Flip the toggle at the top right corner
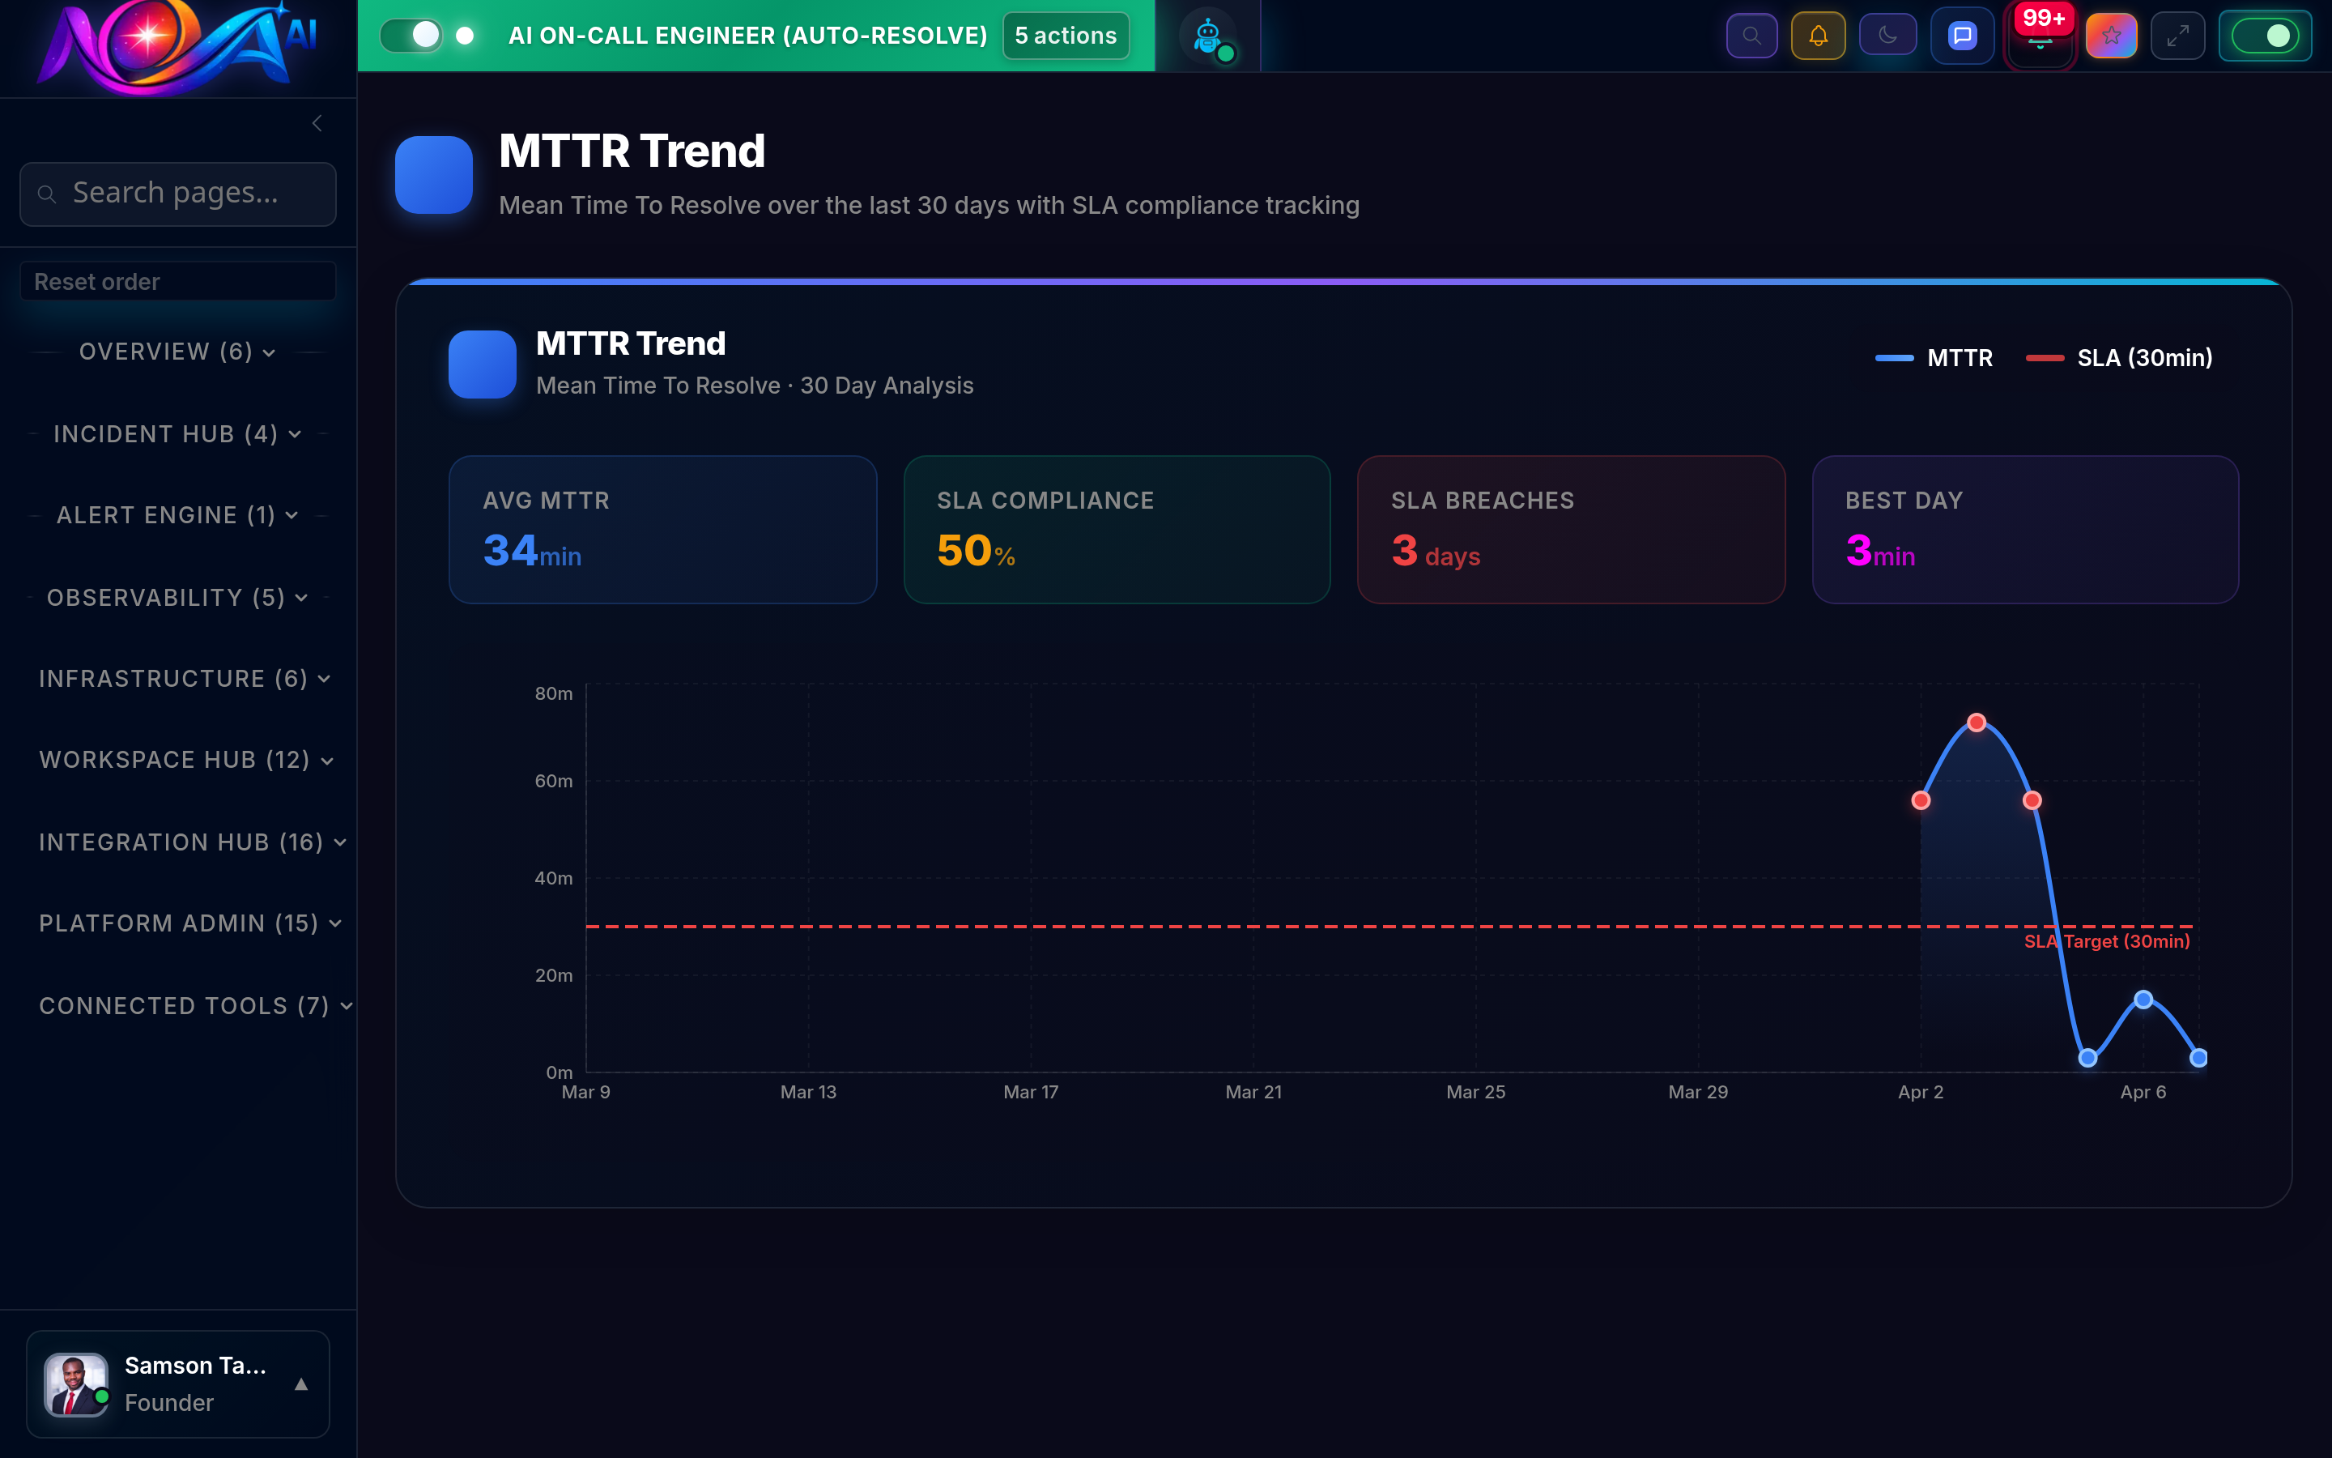2332x1458 pixels. coord(2265,36)
